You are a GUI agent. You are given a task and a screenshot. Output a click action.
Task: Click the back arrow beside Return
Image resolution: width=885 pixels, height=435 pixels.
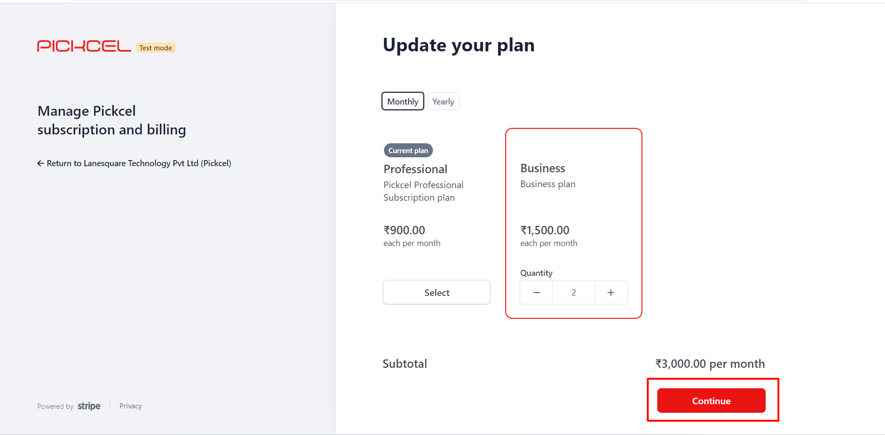coord(41,163)
